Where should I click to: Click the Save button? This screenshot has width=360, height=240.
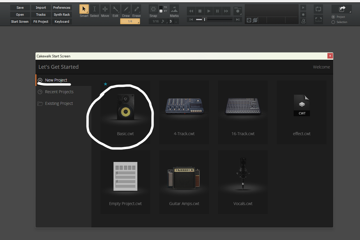pos(20,8)
